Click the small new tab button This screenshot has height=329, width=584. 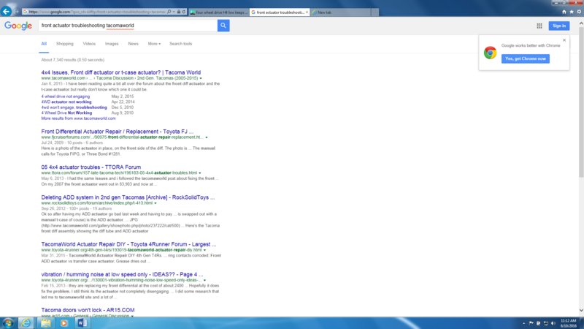375,12
